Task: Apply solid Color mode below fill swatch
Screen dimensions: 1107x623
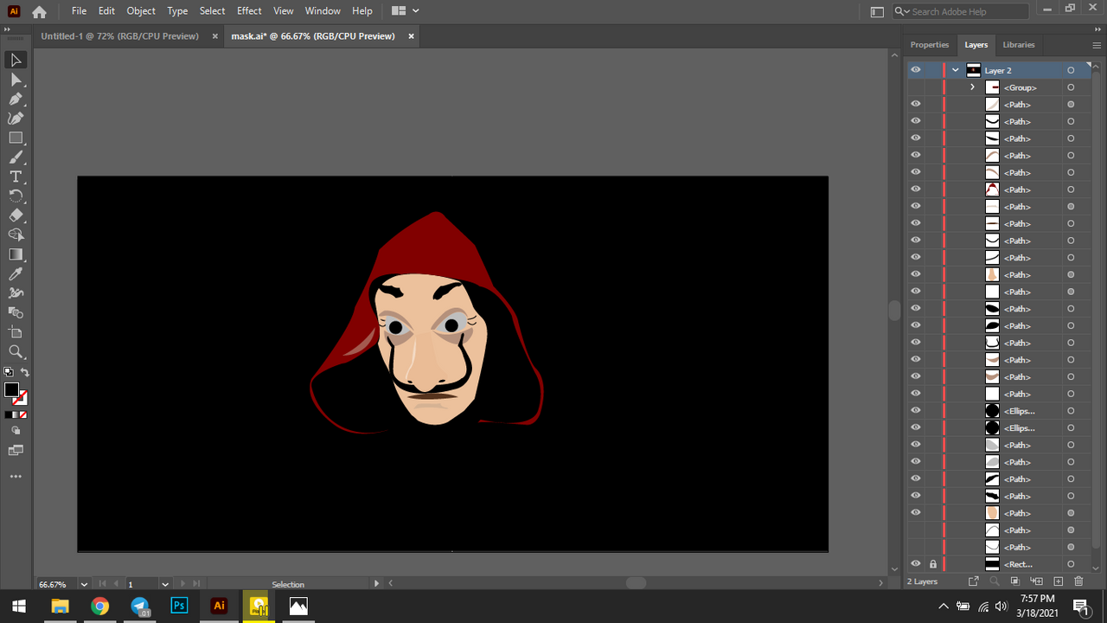Action: coord(8,415)
